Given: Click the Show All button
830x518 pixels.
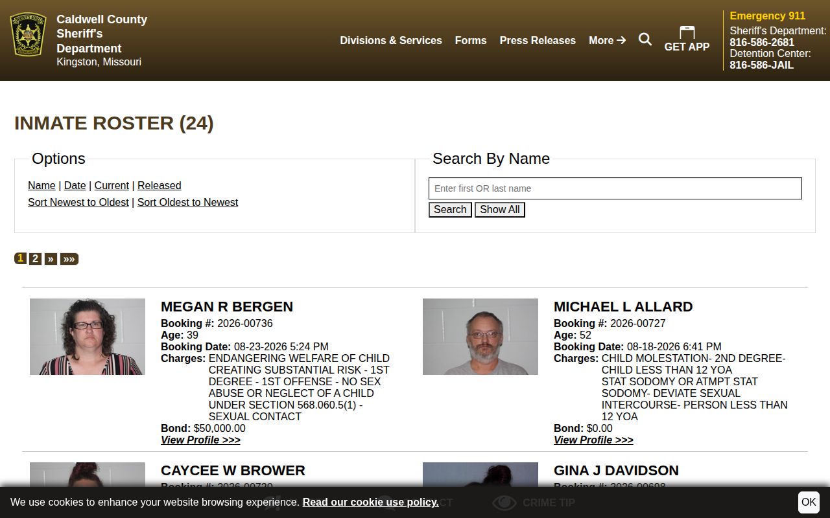Looking at the screenshot, I should [x=500, y=210].
